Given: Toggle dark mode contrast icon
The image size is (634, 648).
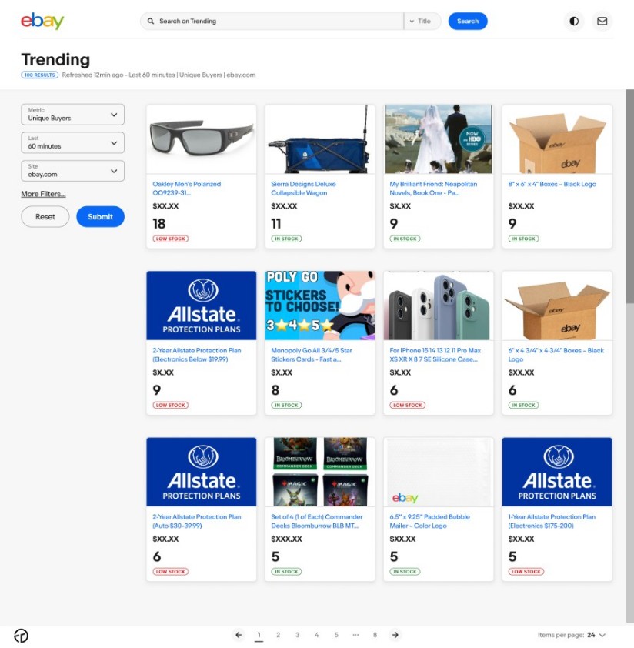Looking at the screenshot, I should pos(574,21).
